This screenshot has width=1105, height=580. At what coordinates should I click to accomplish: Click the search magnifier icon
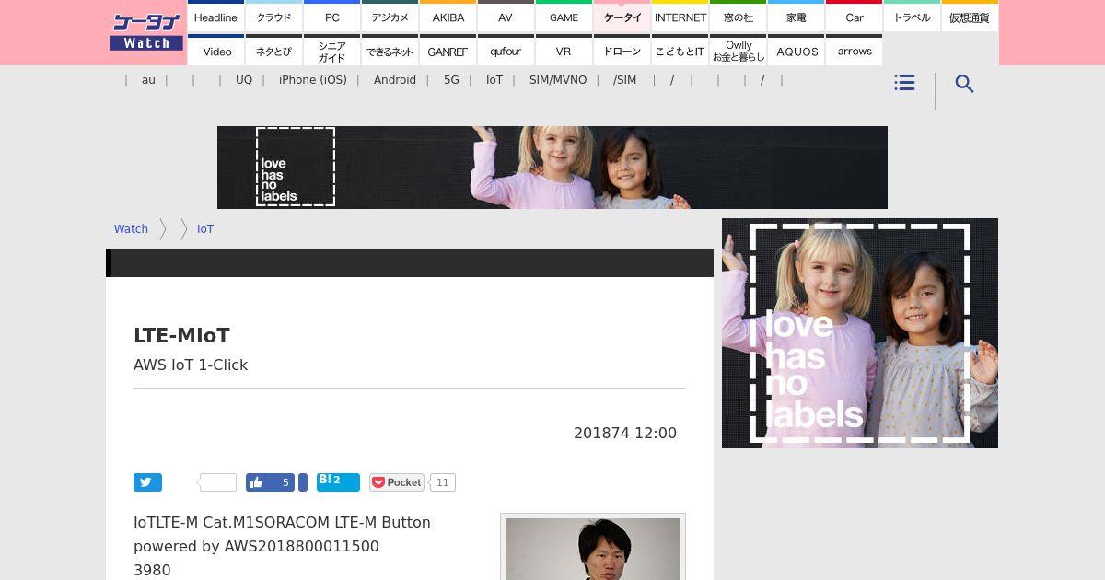pos(964,84)
